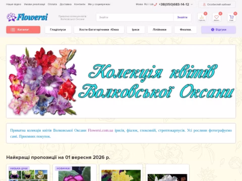Image resolution: width=242 pixels, height=181 pixels.
Task: Open the Фиалки category
Action: [x=186, y=30]
